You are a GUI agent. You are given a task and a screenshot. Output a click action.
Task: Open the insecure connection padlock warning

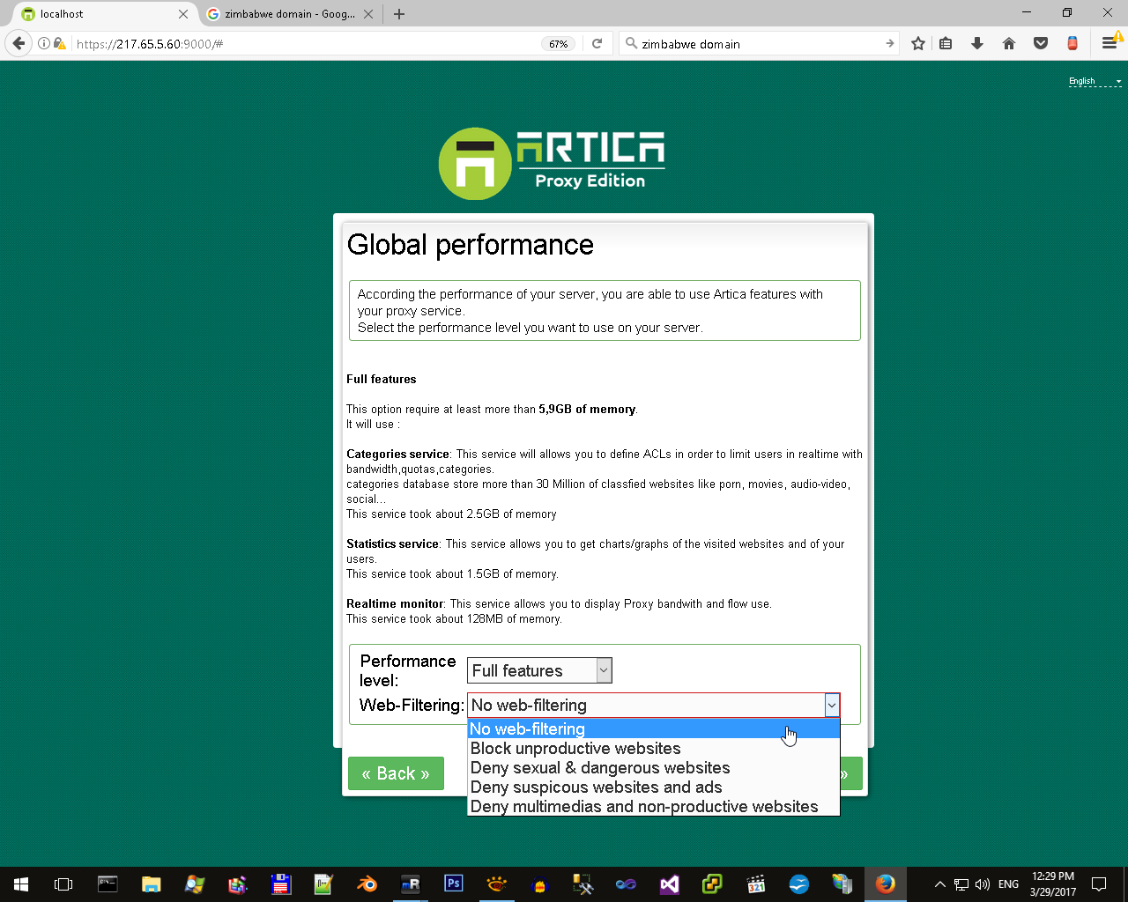coord(60,43)
